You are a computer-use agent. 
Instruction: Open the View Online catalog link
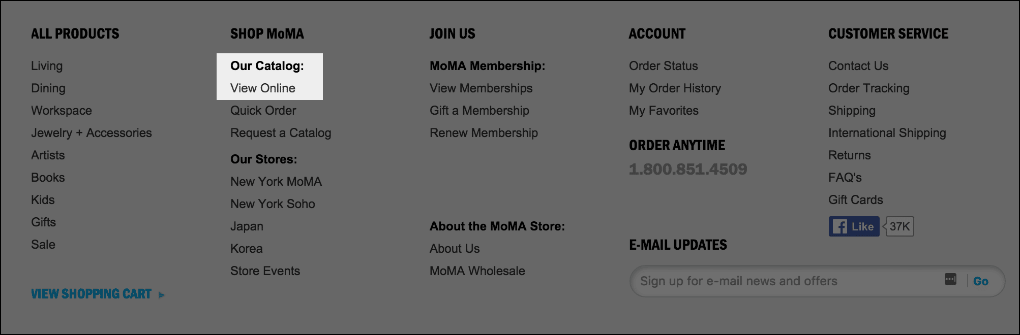coord(262,88)
